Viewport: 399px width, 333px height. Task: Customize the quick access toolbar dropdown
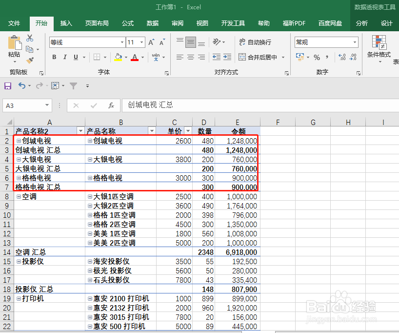pos(87,86)
